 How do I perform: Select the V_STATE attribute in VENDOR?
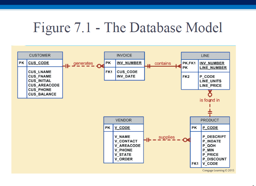tap(123, 155)
